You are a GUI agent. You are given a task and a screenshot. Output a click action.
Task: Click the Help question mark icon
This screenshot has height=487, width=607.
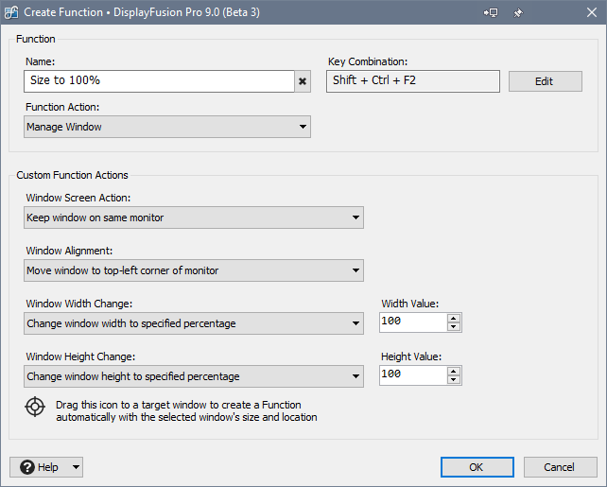click(x=26, y=467)
